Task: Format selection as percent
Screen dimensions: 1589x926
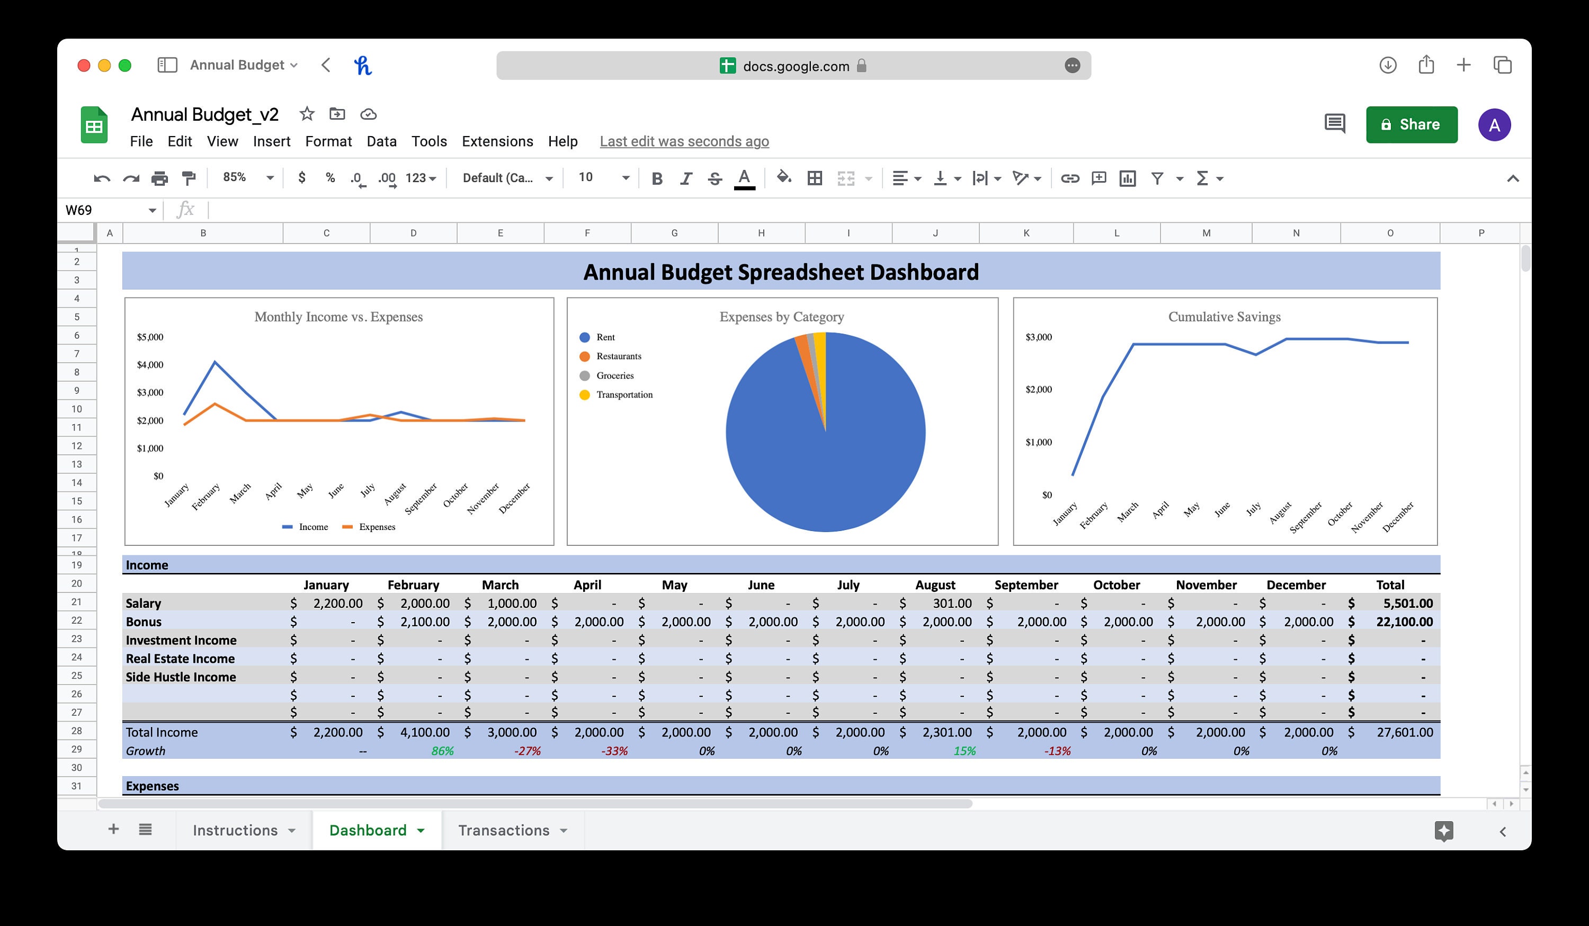Action: click(x=331, y=178)
